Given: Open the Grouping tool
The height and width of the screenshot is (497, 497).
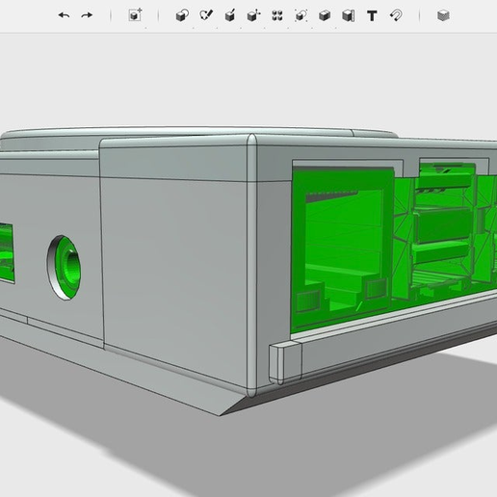Looking at the screenshot, I should [x=301, y=15].
